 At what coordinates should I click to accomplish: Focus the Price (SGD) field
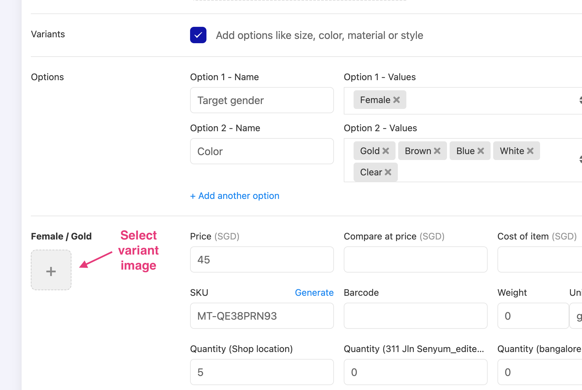coord(262,259)
